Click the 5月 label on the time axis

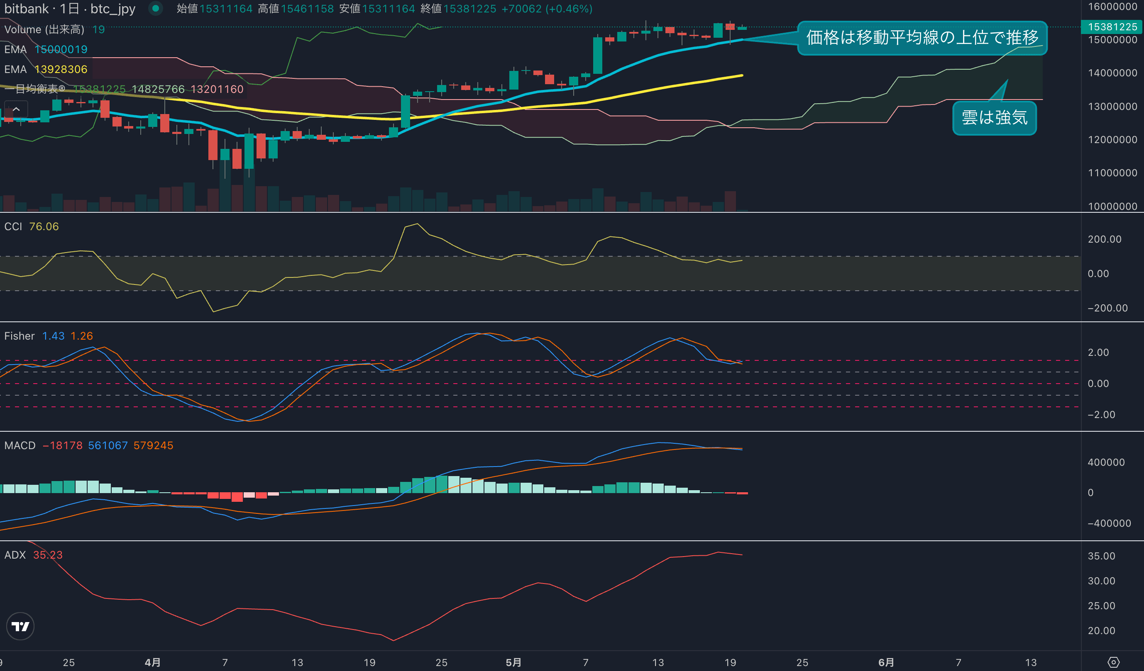pos(513,662)
